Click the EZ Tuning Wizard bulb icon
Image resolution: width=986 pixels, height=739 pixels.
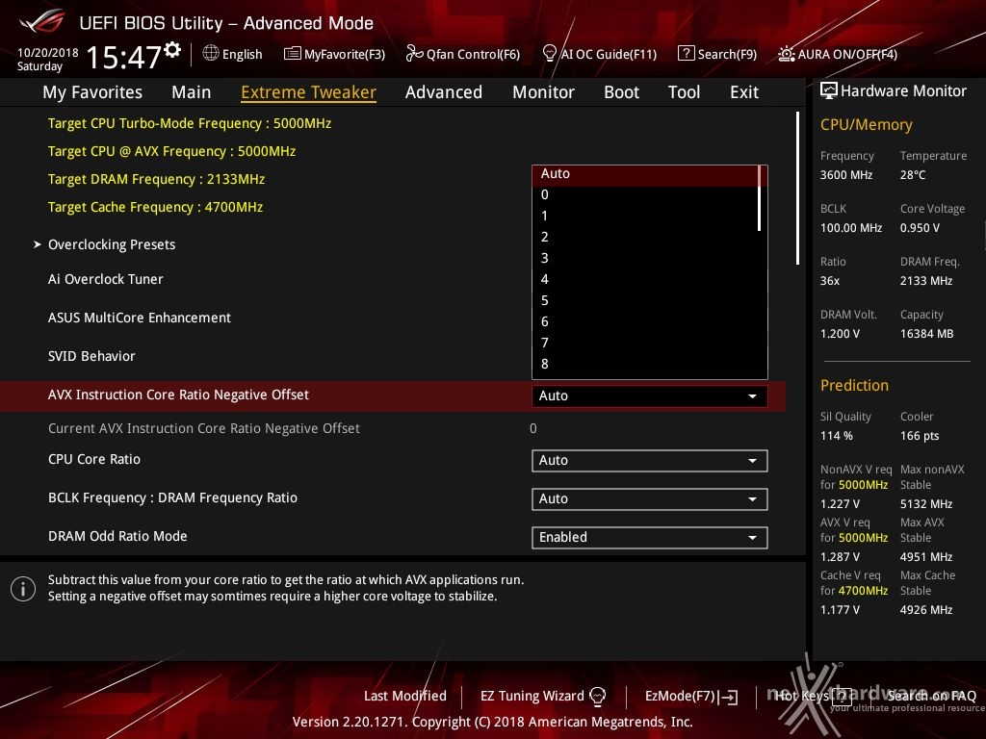[597, 696]
